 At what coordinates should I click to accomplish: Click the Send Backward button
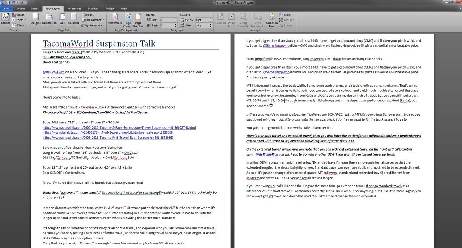point(257,20)
